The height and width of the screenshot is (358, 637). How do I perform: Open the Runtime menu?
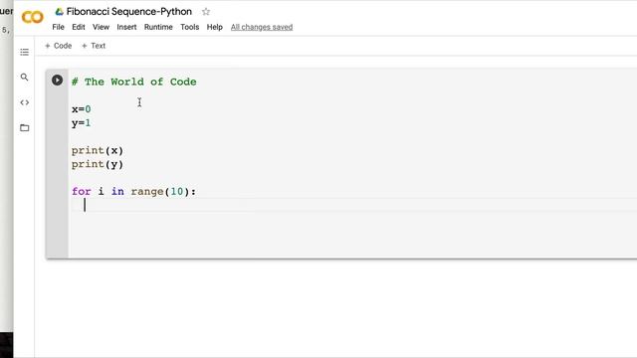[x=158, y=27]
